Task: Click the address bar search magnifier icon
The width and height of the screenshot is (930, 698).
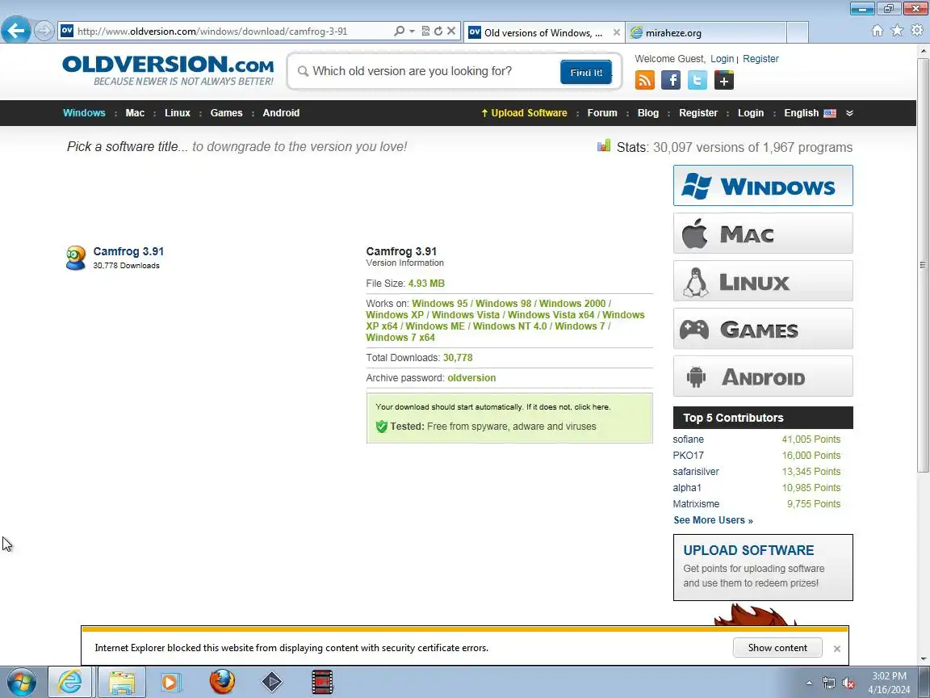Action: tap(399, 31)
